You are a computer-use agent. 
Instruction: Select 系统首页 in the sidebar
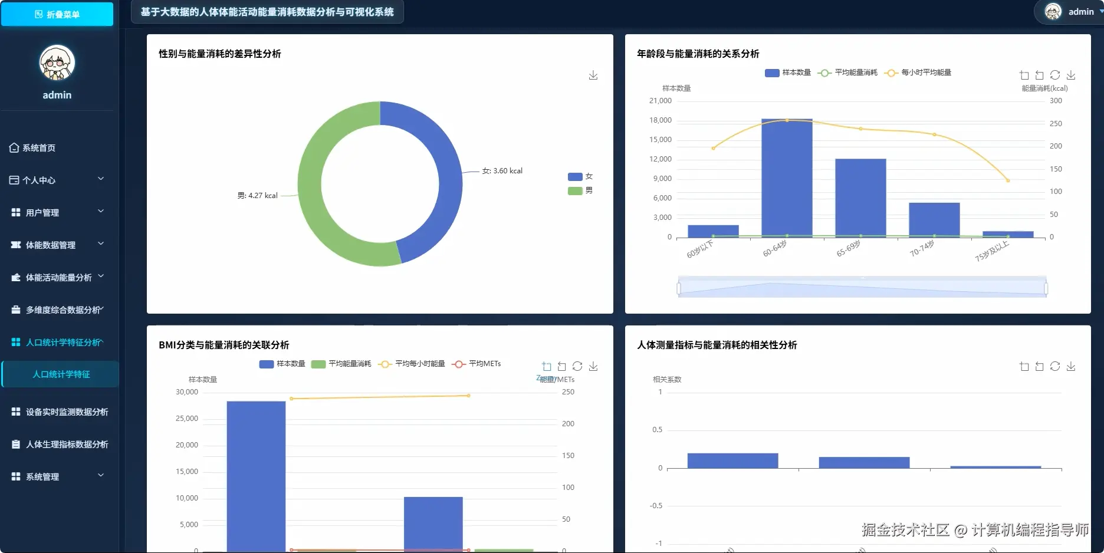click(x=39, y=148)
